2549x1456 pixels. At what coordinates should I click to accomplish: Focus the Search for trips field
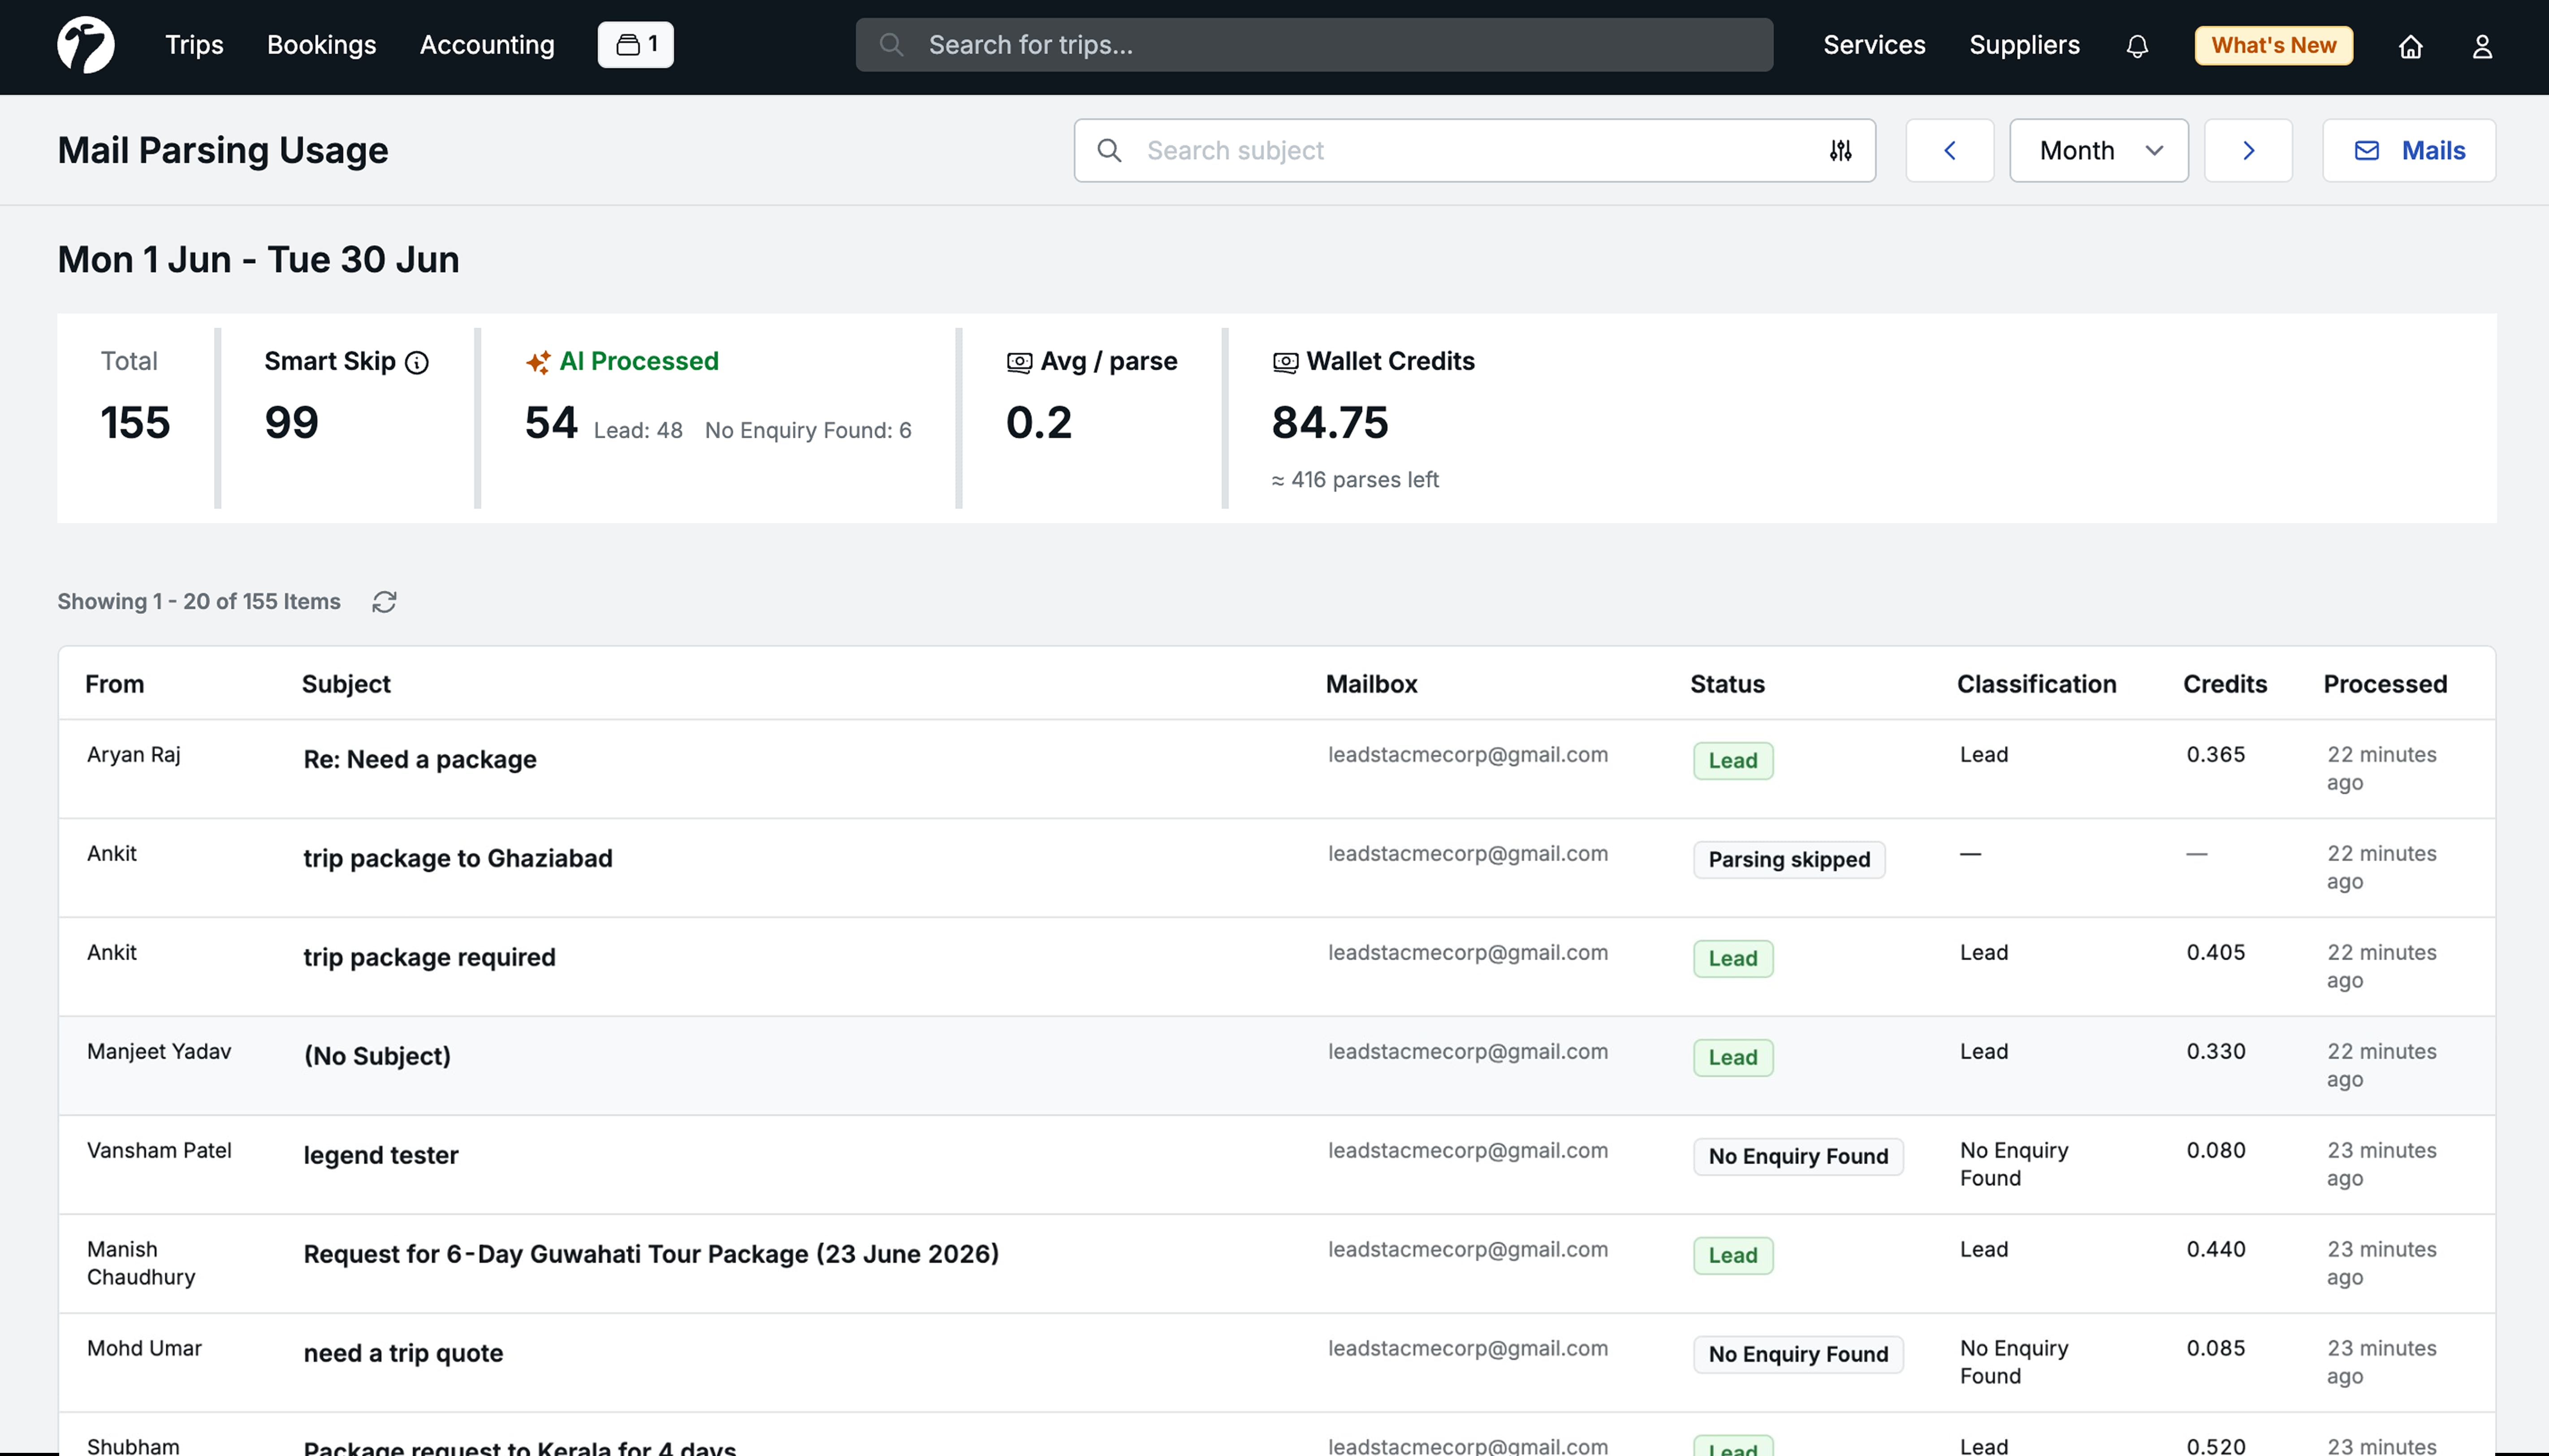pyautogui.click(x=1313, y=45)
